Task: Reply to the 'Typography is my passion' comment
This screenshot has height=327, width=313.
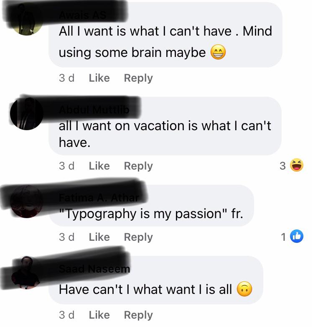Action: coord(138,237)
